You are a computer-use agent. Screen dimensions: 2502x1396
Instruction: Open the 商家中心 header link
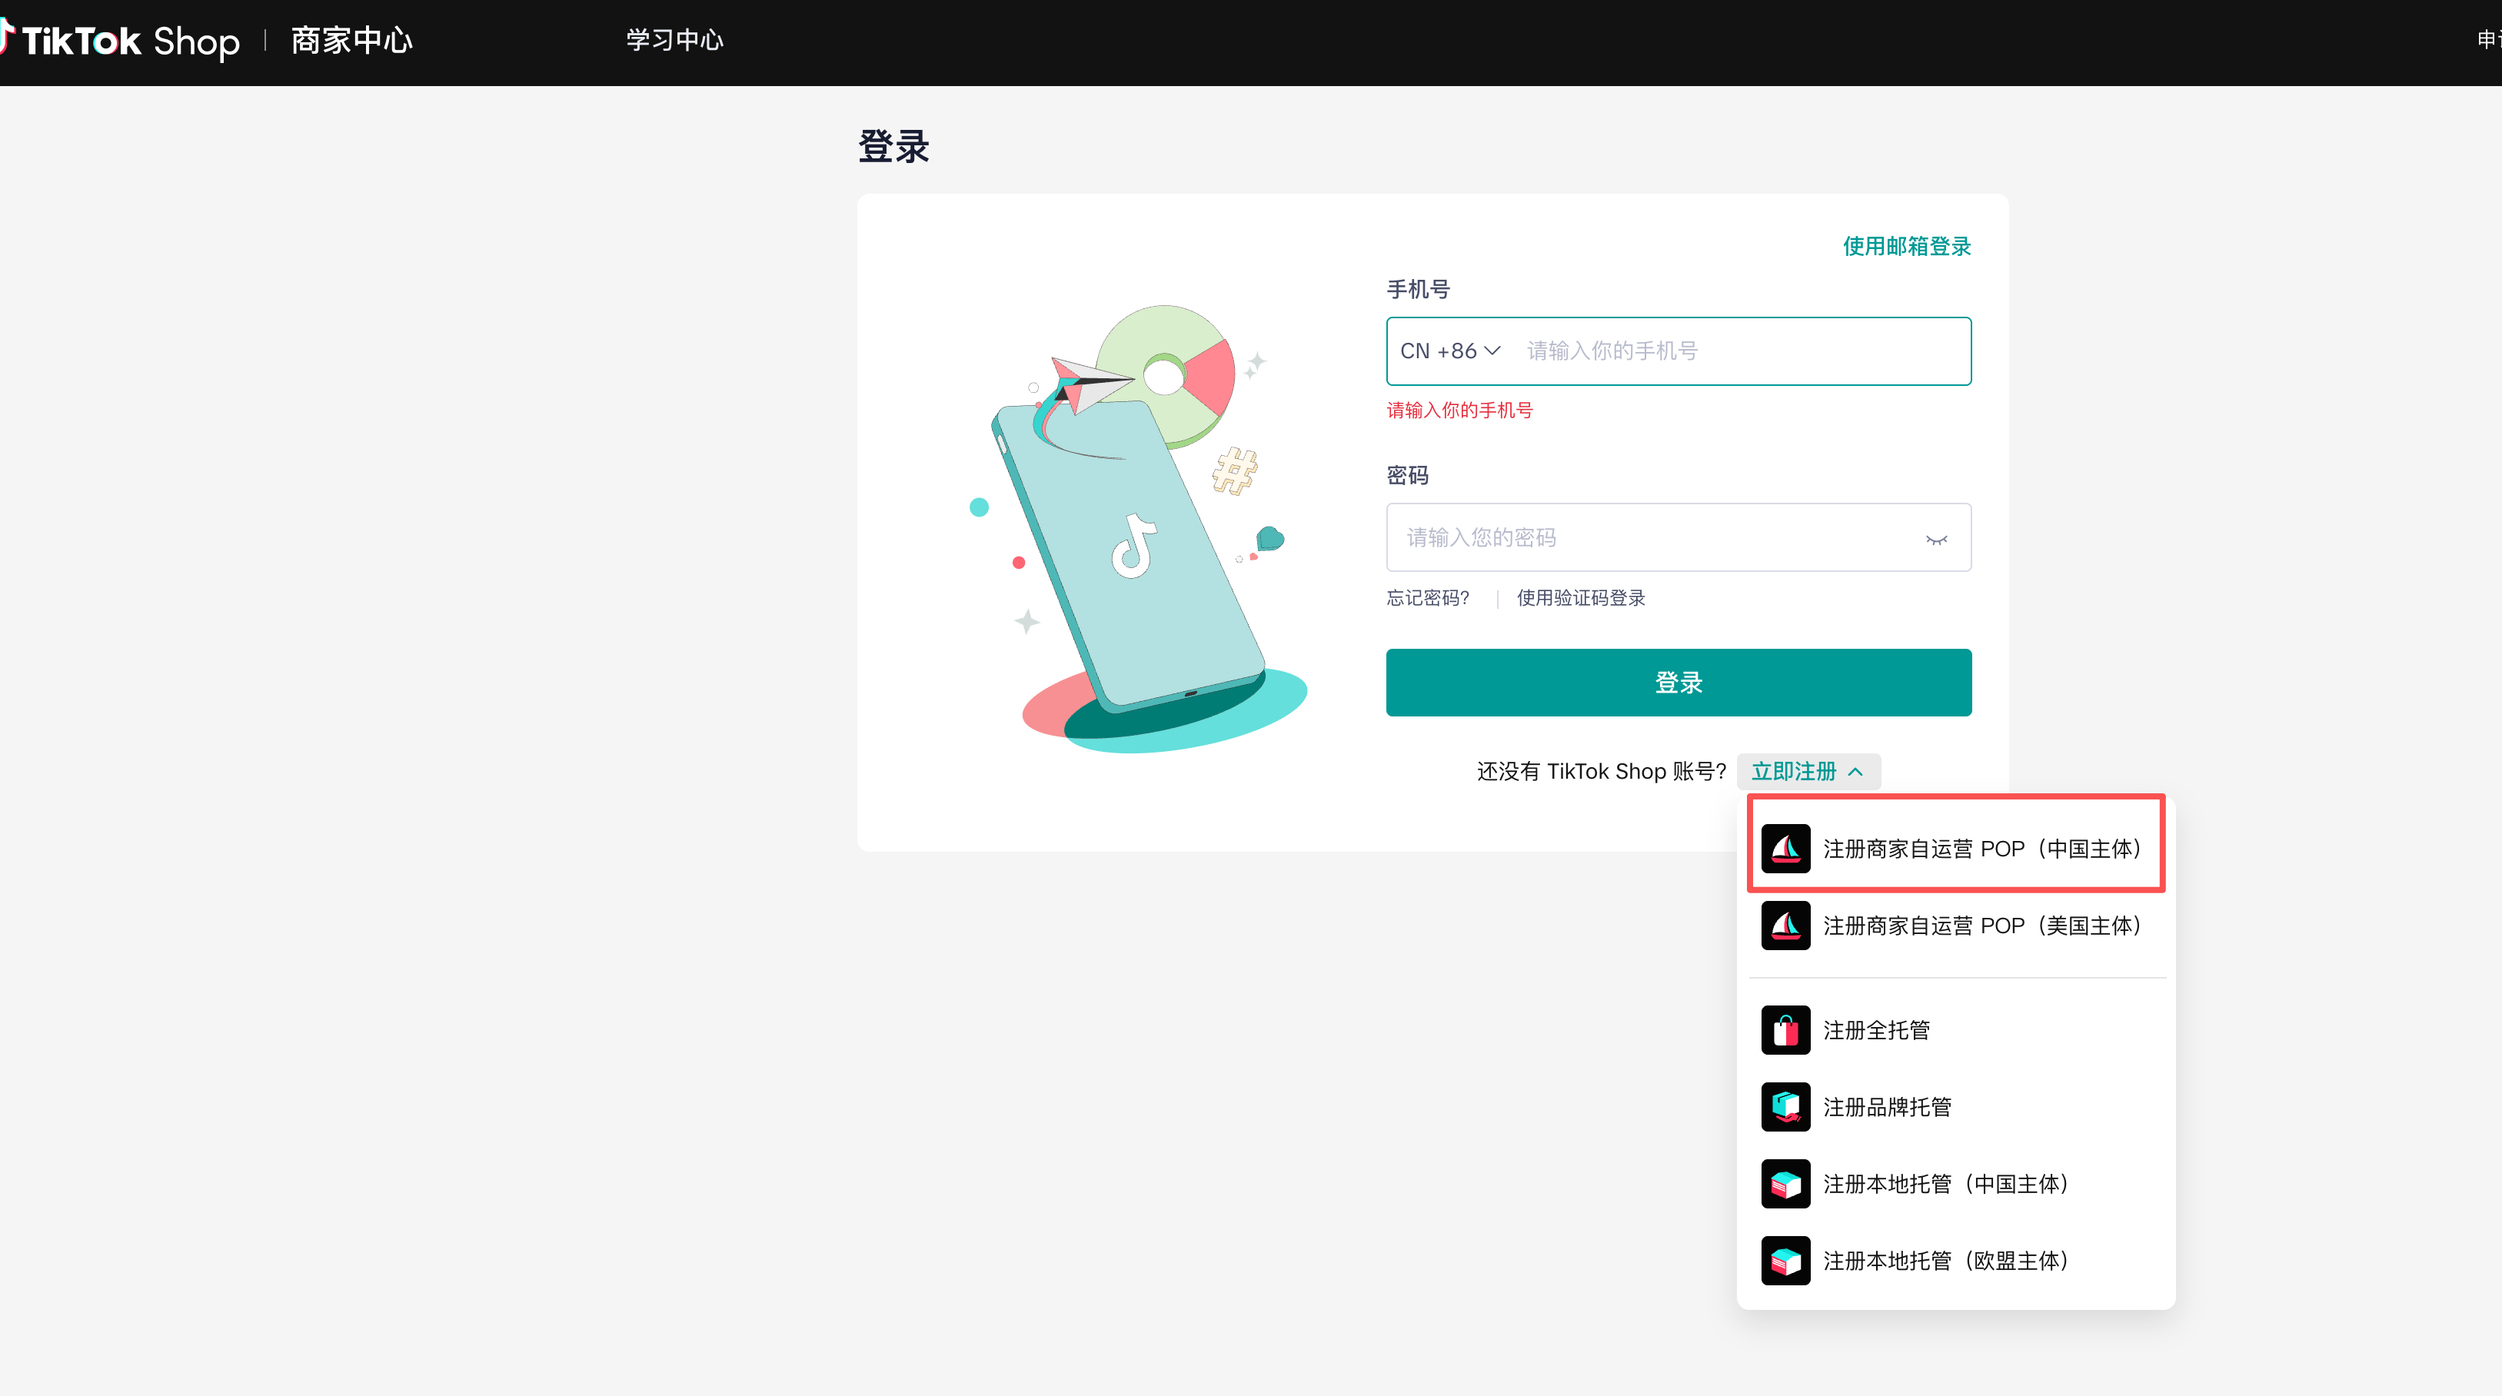[x=351, y=41]
